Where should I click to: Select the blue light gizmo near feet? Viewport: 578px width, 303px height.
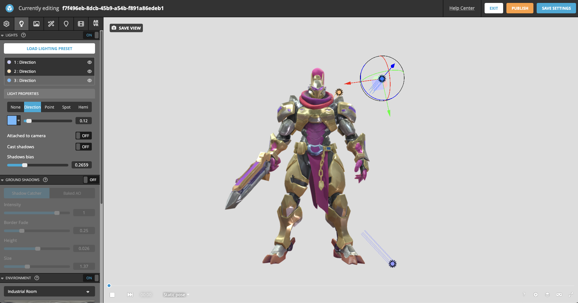392,264
